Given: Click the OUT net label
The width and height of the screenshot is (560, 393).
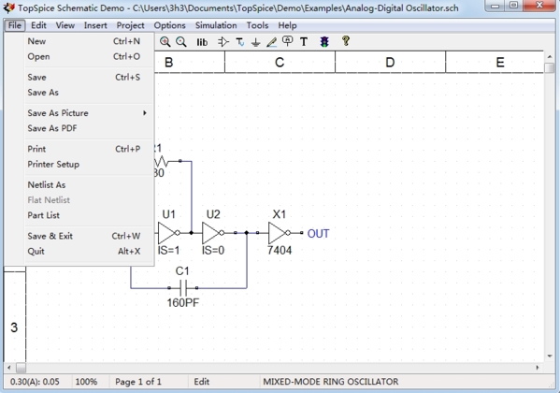Looking at the screenshot, I should tap(318, 234).
